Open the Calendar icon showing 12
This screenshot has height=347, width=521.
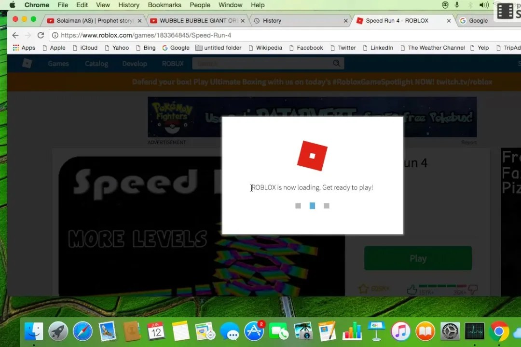click(156, 331)
